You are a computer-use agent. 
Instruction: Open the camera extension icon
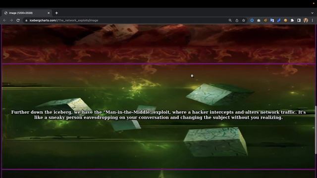pyautogui.click(x=259, y=20)
